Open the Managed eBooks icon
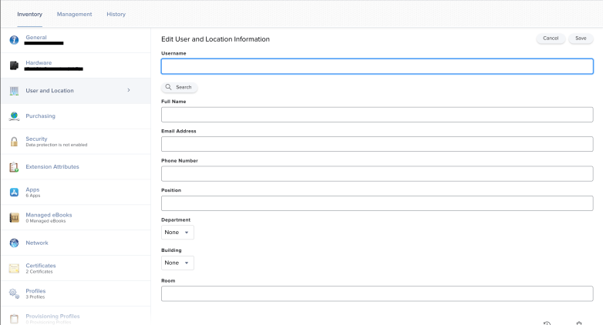 point(14,218)
